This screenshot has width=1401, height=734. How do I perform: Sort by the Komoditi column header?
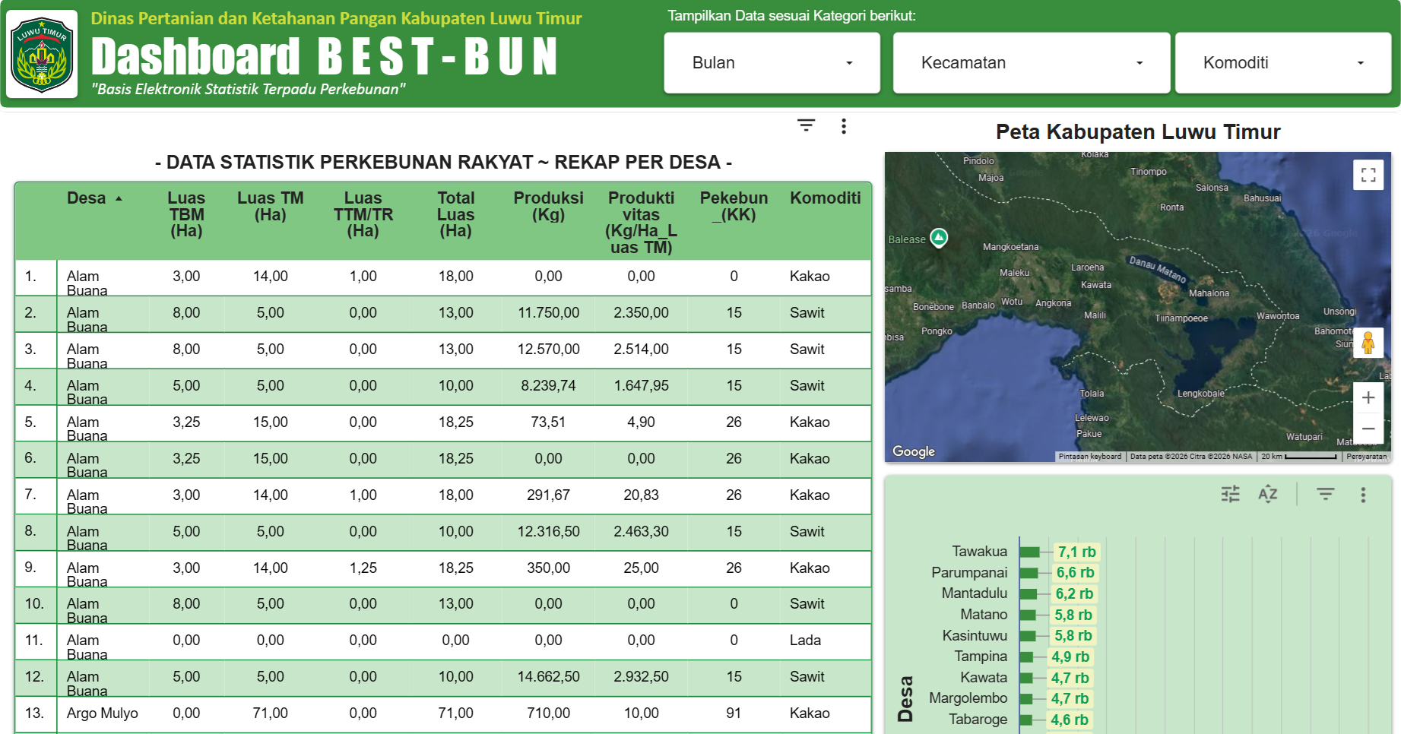(x=826, y=198)
